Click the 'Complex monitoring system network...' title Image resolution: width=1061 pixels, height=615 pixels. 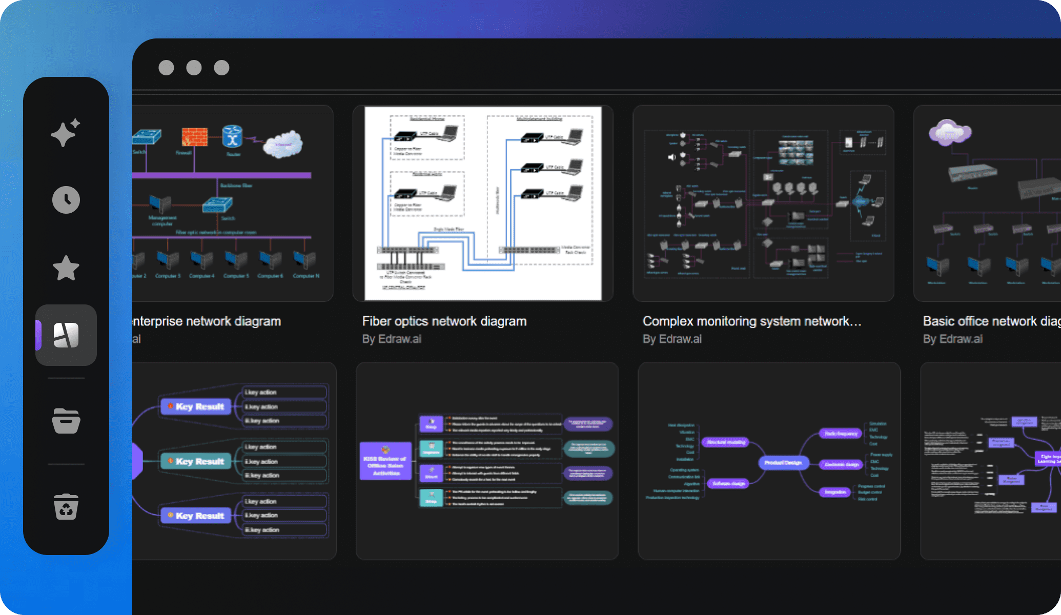(x=752, y=321)
